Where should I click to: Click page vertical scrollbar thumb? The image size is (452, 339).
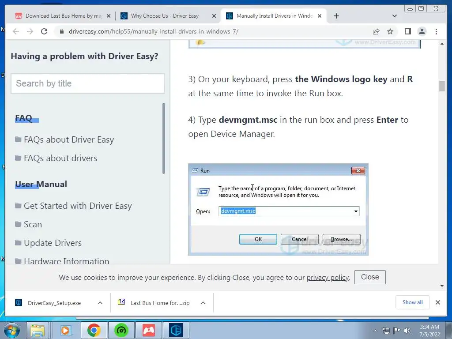point(442,86)
